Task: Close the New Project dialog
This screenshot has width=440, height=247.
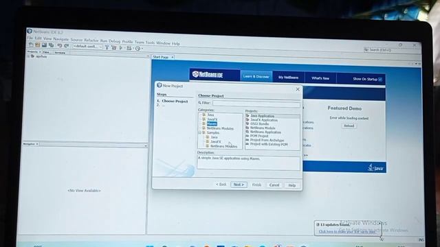Action: tap(298, 89)
